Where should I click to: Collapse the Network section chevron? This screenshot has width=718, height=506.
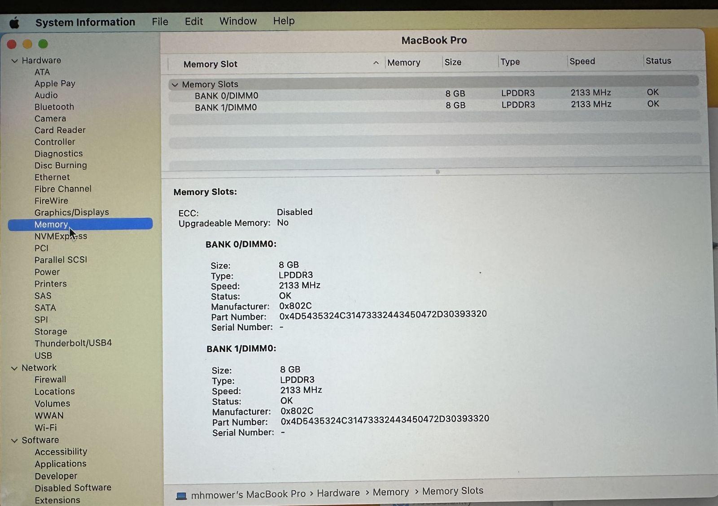coord(14,368)
